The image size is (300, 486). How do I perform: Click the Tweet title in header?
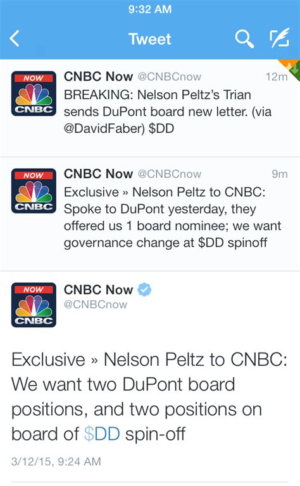(x=150, y=39)
